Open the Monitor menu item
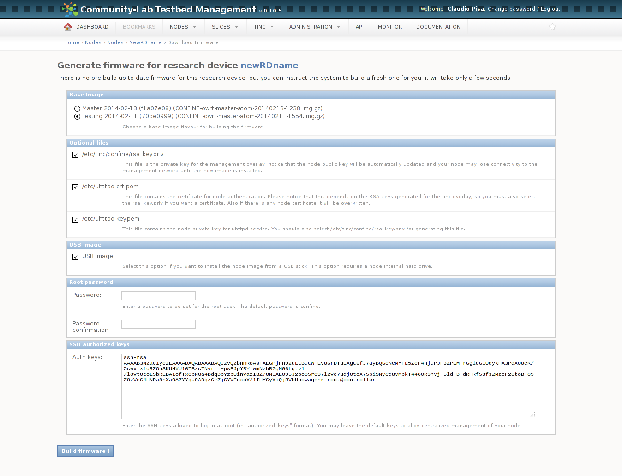 (389, 27)
